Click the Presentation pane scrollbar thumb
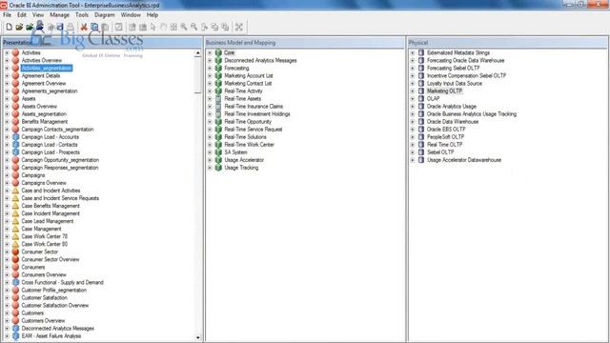 (x=198, y=75)
